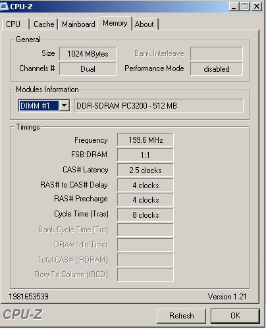Close the CPU-Z window

pos(257,7)
